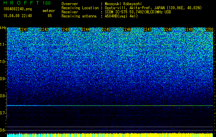The height and width of the screenshot is (137, 216).
Task: Click the Receiving Location label
Action: click(80, 8)
